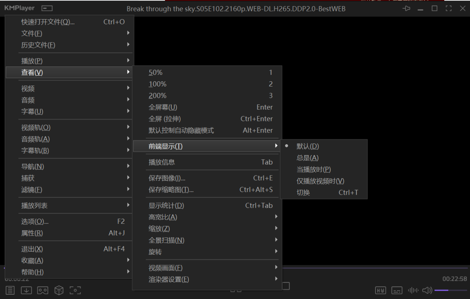The image size is (470, 299).
Task: Click the fullscreen icon in title bar
Action: (448, 8)
